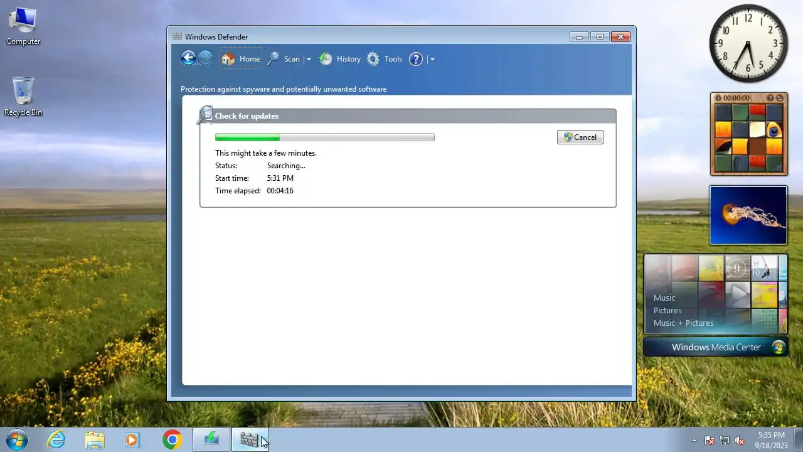Open Windows Explorer from the taskbar
Viewport: 803px width, 452px height.
point(95,439)
